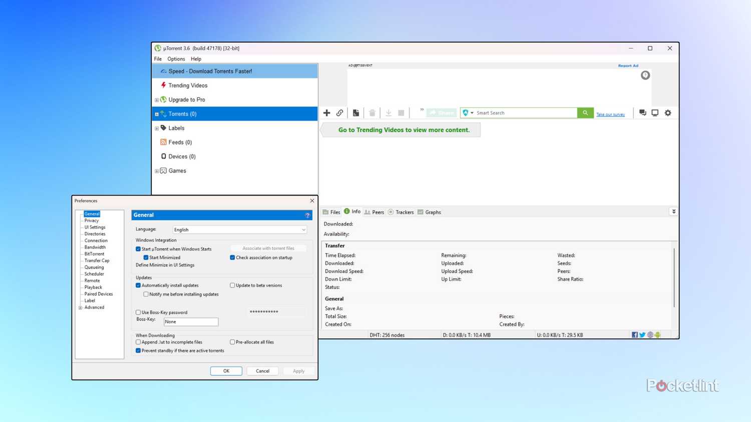Click the Transfer pane vertical scrollbar
This screenshot has width=751, height=422.
click(674, 277)
